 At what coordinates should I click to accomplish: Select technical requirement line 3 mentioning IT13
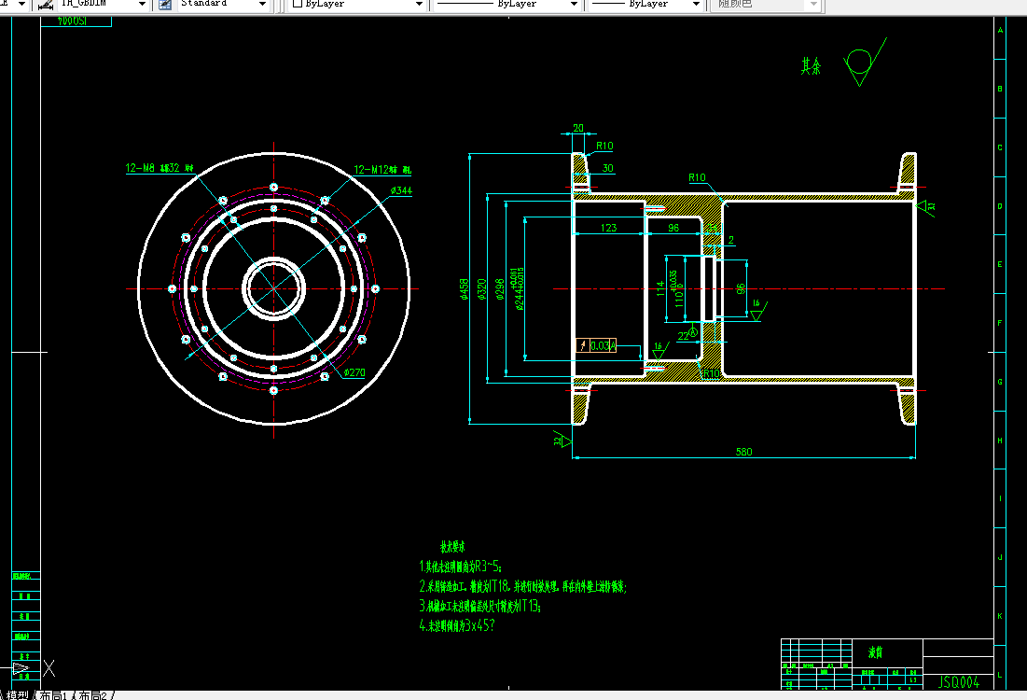[480, 606]
